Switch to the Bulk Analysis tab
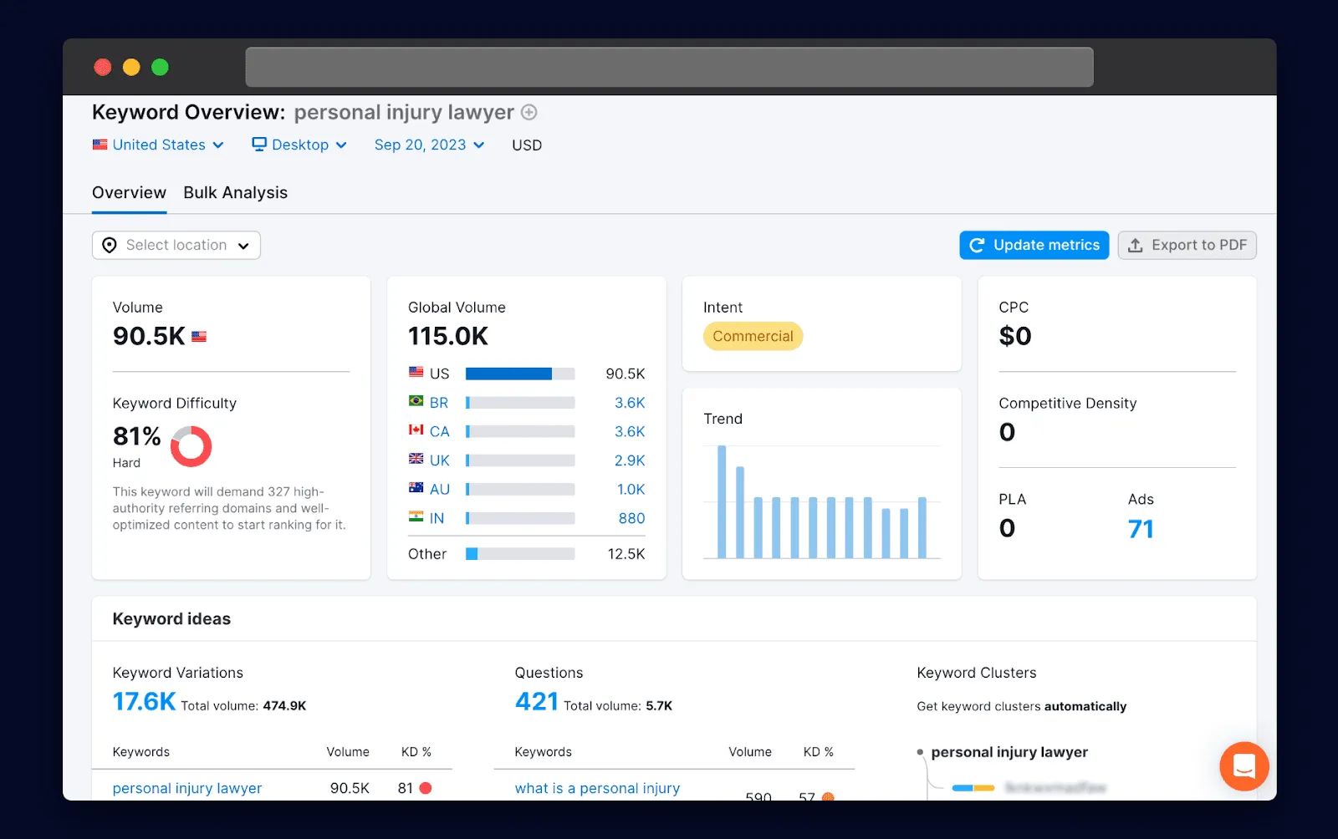 (235, 193)
